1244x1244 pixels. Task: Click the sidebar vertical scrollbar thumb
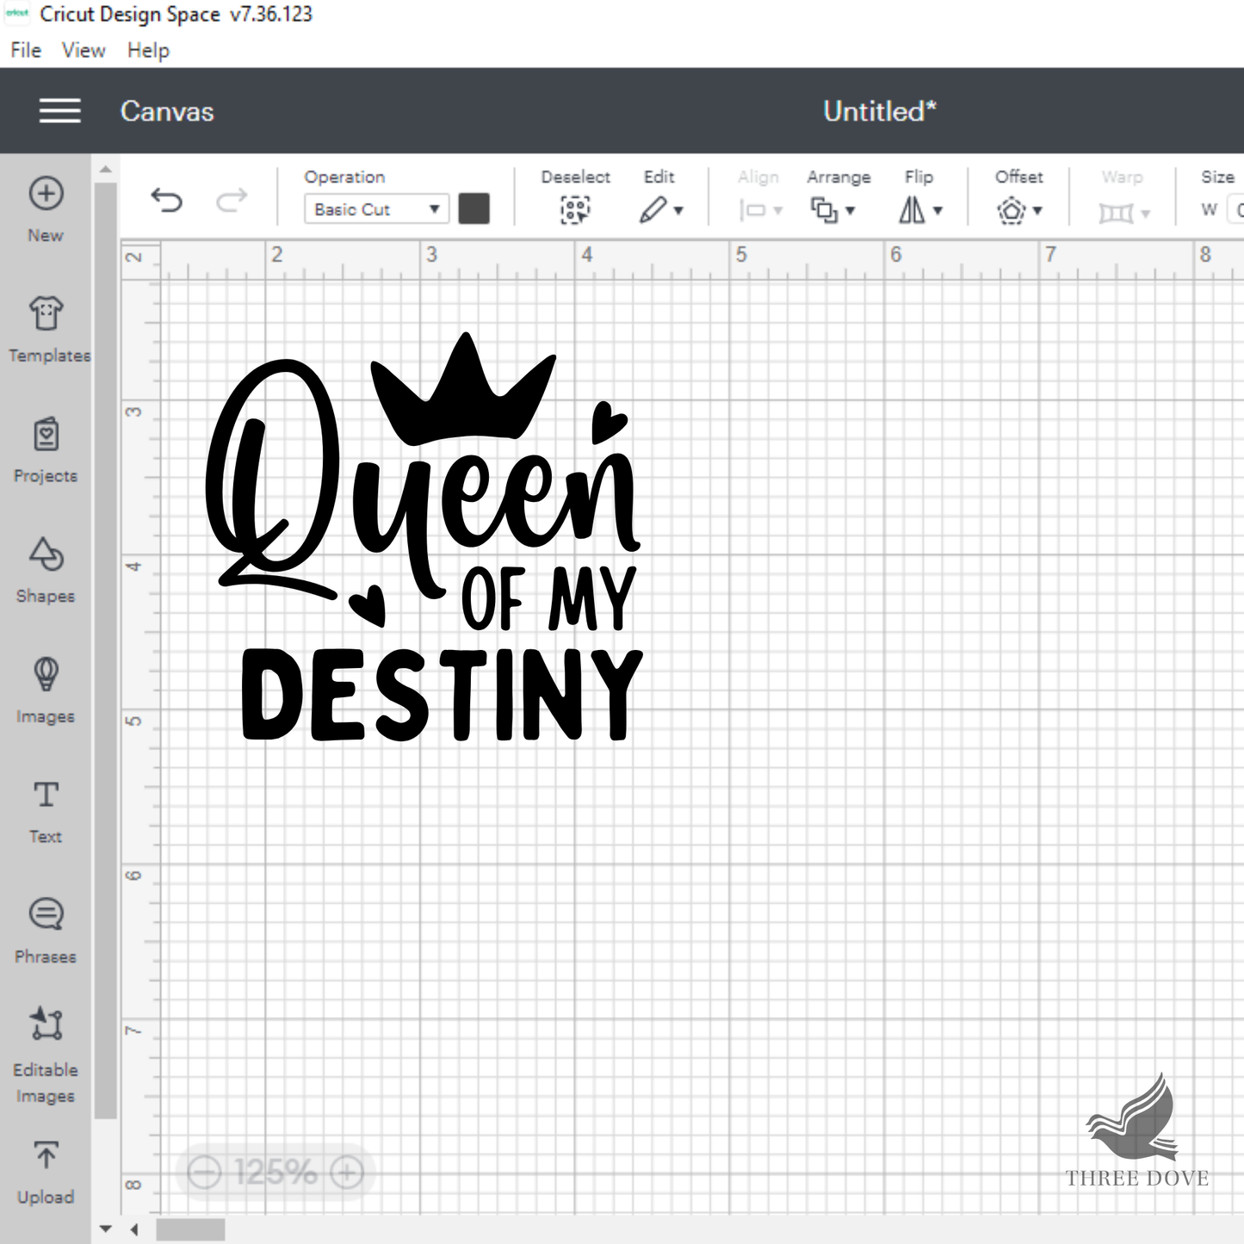pyautogui.click(x=105, y=650)
